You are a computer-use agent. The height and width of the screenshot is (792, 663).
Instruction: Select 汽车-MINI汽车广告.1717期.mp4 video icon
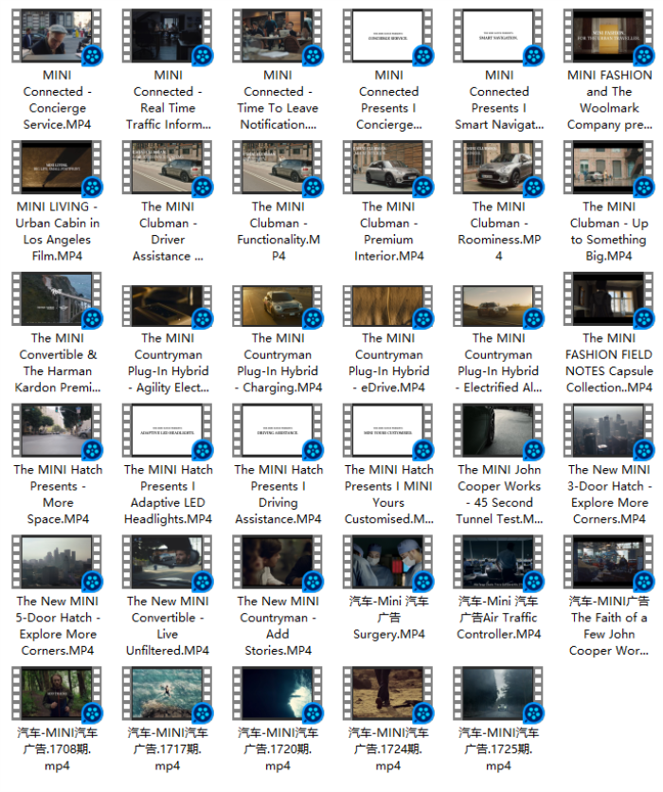[x=167, y=693]
